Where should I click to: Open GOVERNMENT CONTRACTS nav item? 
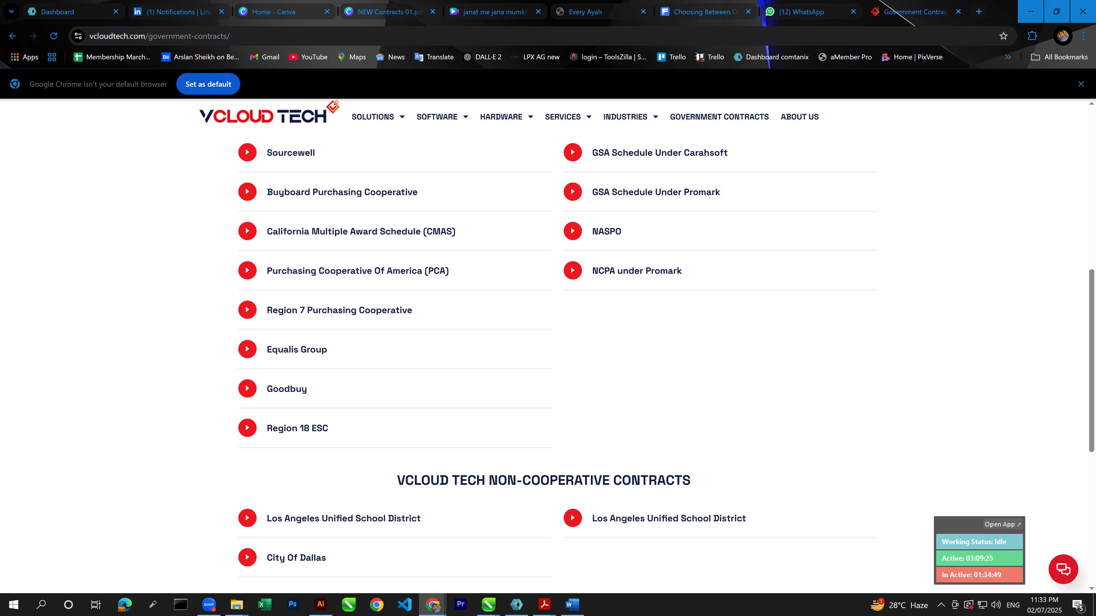719,117
